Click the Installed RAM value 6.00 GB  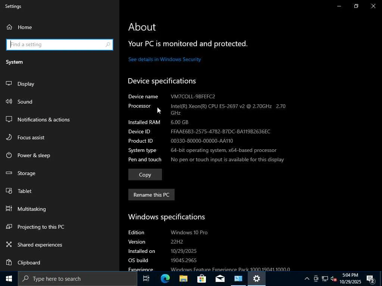coord(179,122)
